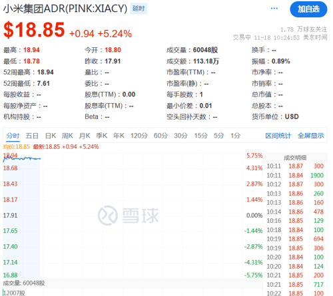Click the 成交明细 panel header
333x296 pixels.
click(x=295, y=158)
